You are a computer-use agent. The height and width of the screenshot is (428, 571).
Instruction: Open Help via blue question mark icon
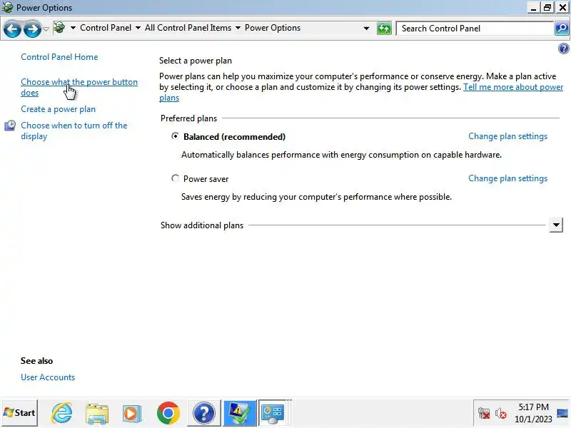pyautogui.click(x=563, y=49)
